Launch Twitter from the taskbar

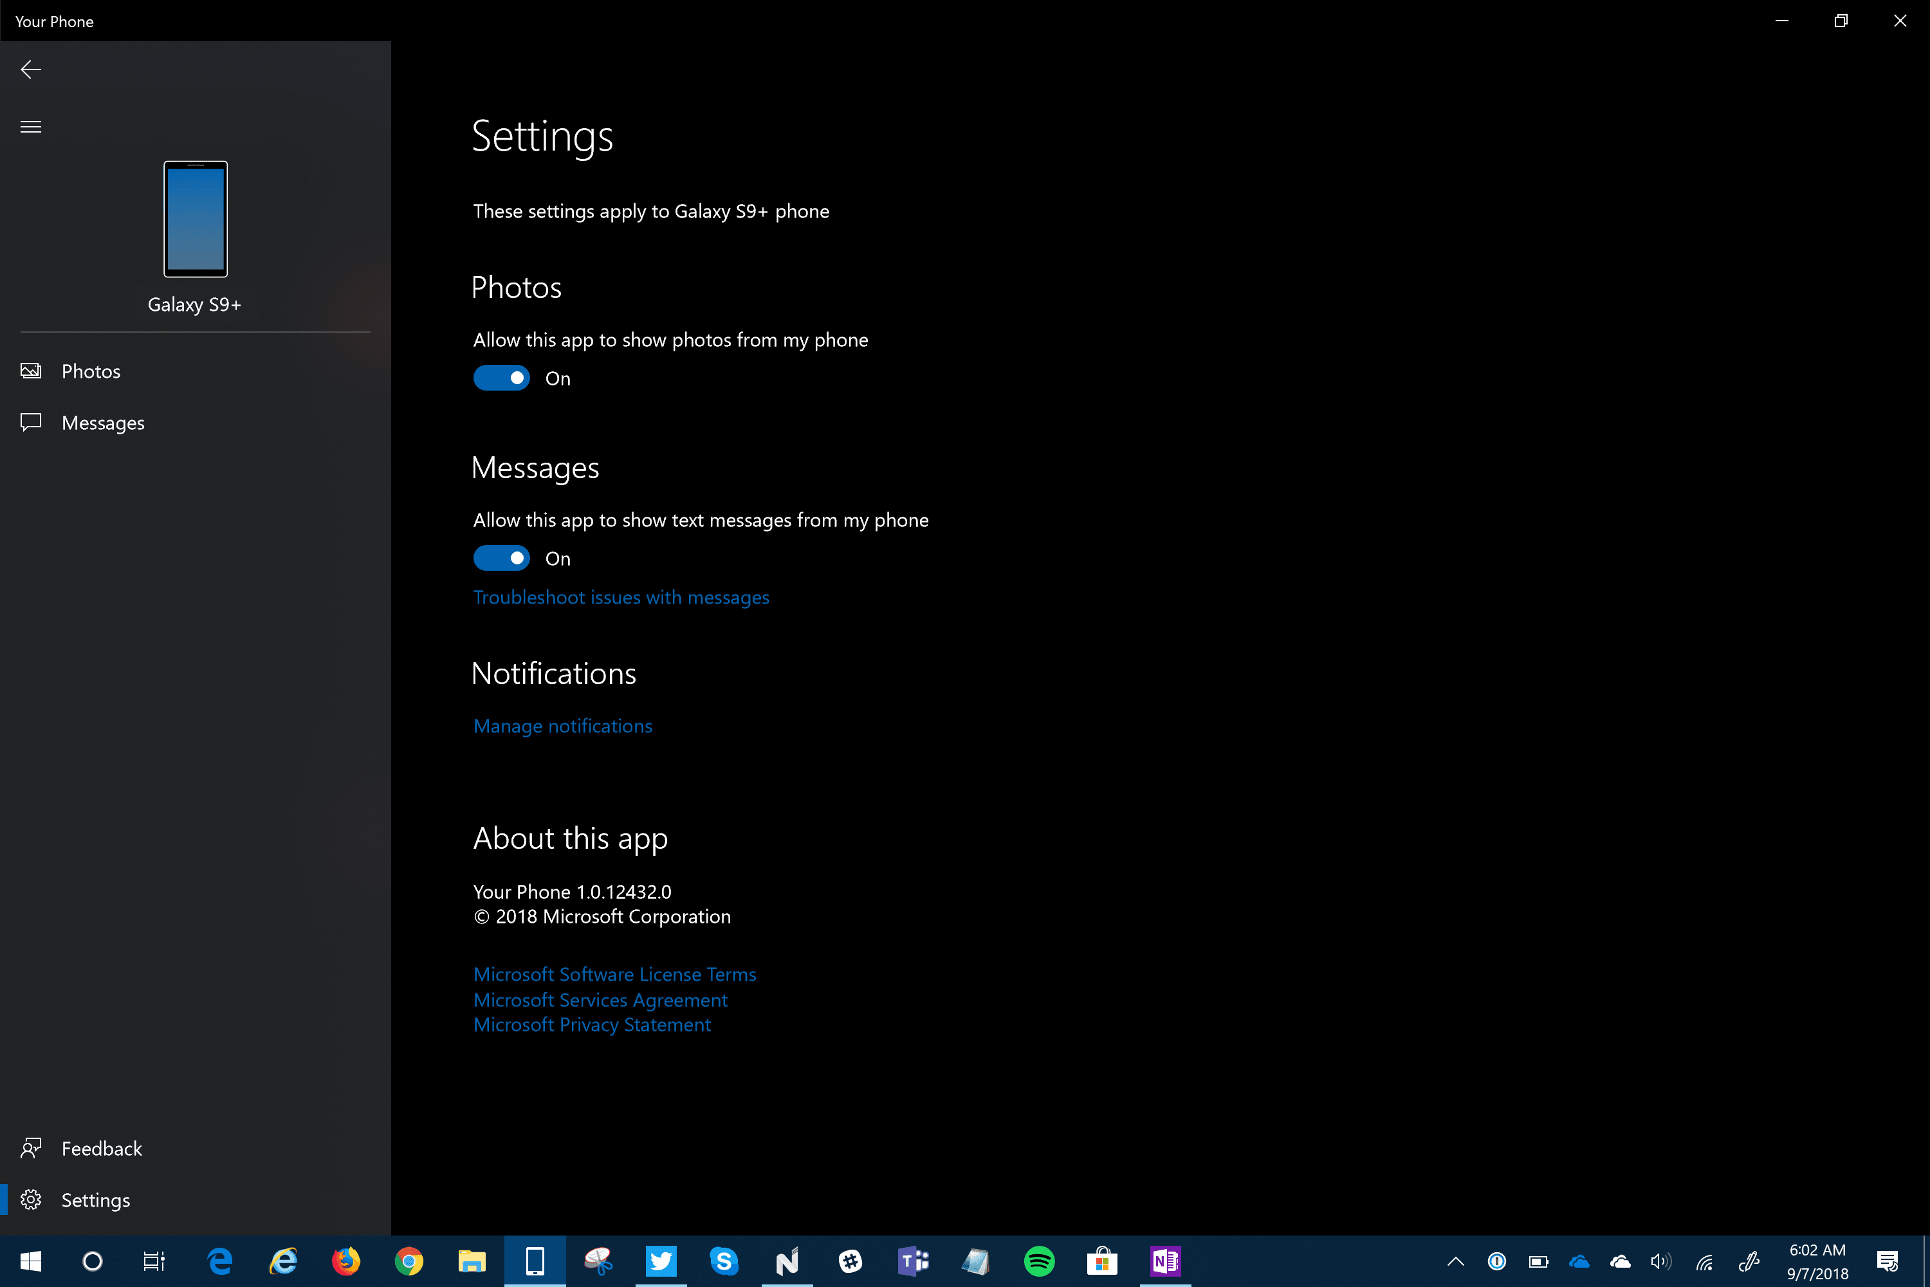click(661, 1261)
